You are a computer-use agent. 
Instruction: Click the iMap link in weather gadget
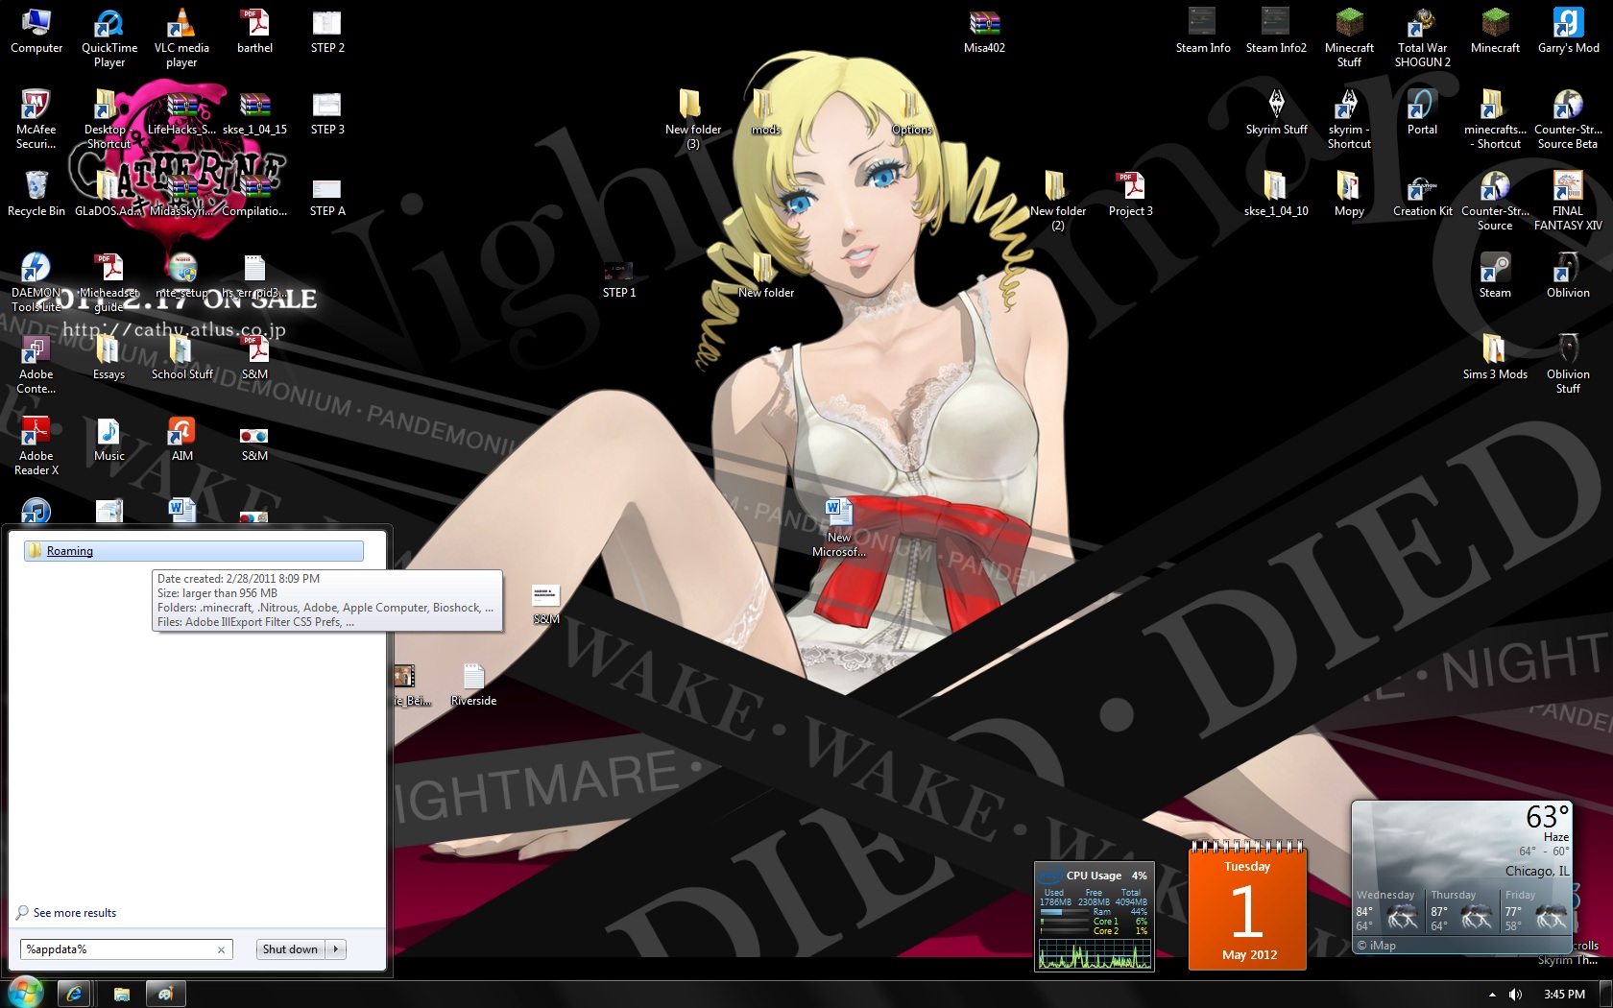pos(1376,946)
